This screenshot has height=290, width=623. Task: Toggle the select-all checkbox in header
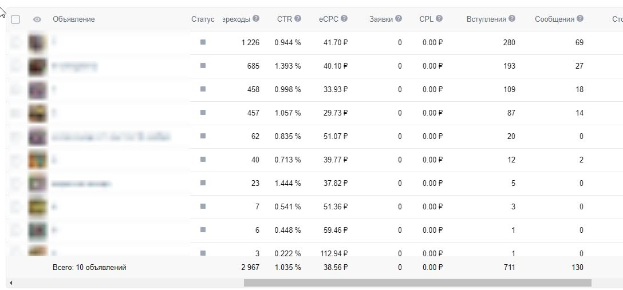pyautogui.click(x=15, y=19)
